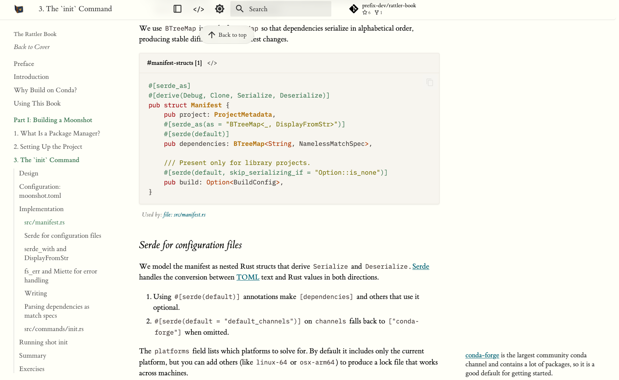Toggle the light/dark theme icon
The height and width of the screenshot is (380, 619).
[x=220, y=9]
